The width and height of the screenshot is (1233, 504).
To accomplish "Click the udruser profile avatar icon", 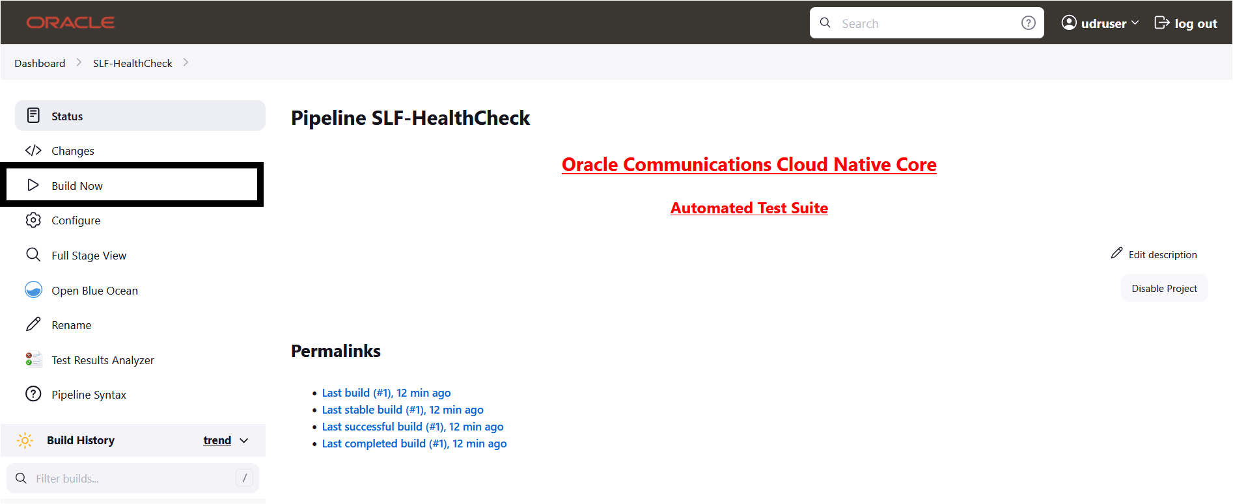I will (1069, 23).
